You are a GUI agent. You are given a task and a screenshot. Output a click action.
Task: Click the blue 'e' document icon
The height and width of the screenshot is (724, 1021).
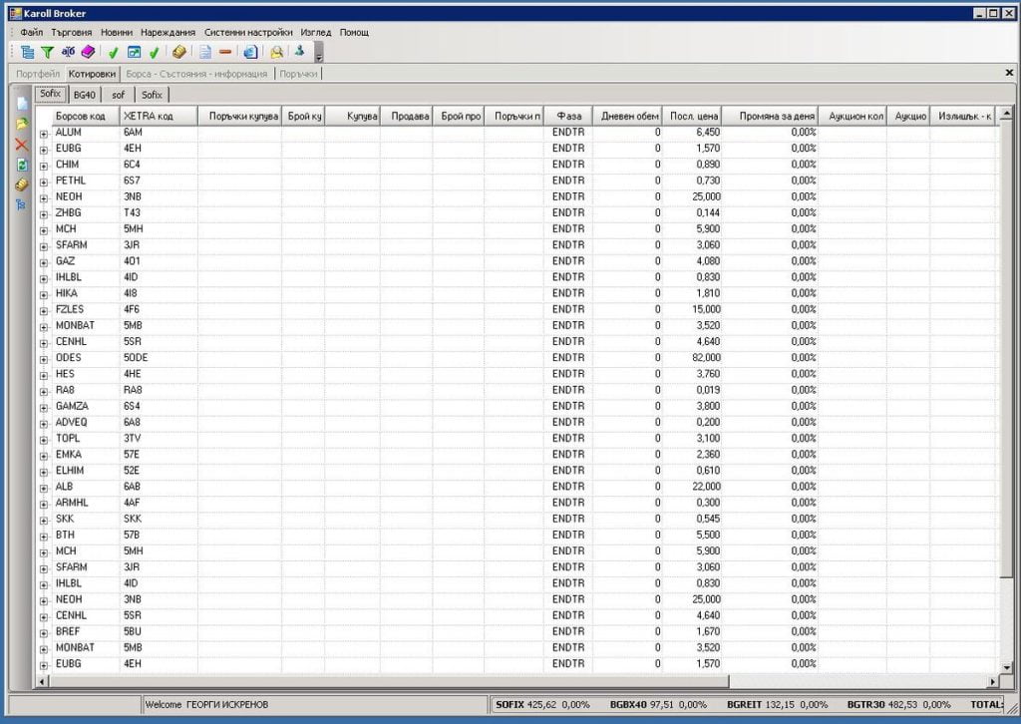pyautogui.click(x=250, y=52)
